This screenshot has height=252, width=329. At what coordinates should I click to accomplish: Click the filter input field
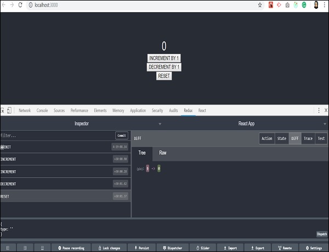click(55, 136)
